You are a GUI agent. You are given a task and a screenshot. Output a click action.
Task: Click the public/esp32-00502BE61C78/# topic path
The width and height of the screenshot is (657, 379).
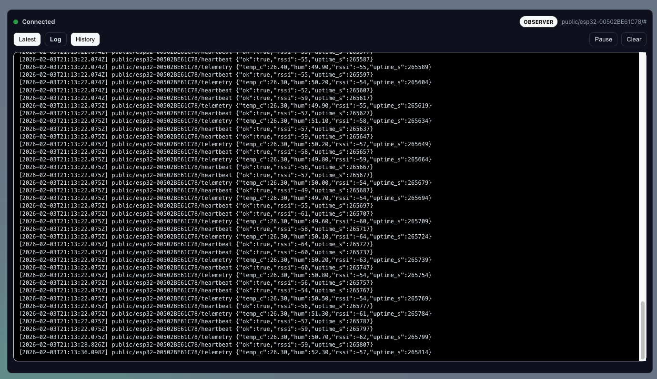[604, 22]
